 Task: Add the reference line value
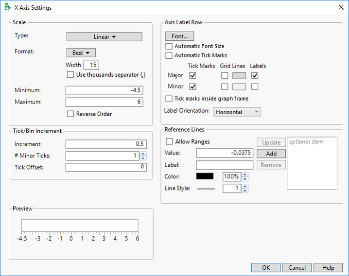[x=271, y=154]
